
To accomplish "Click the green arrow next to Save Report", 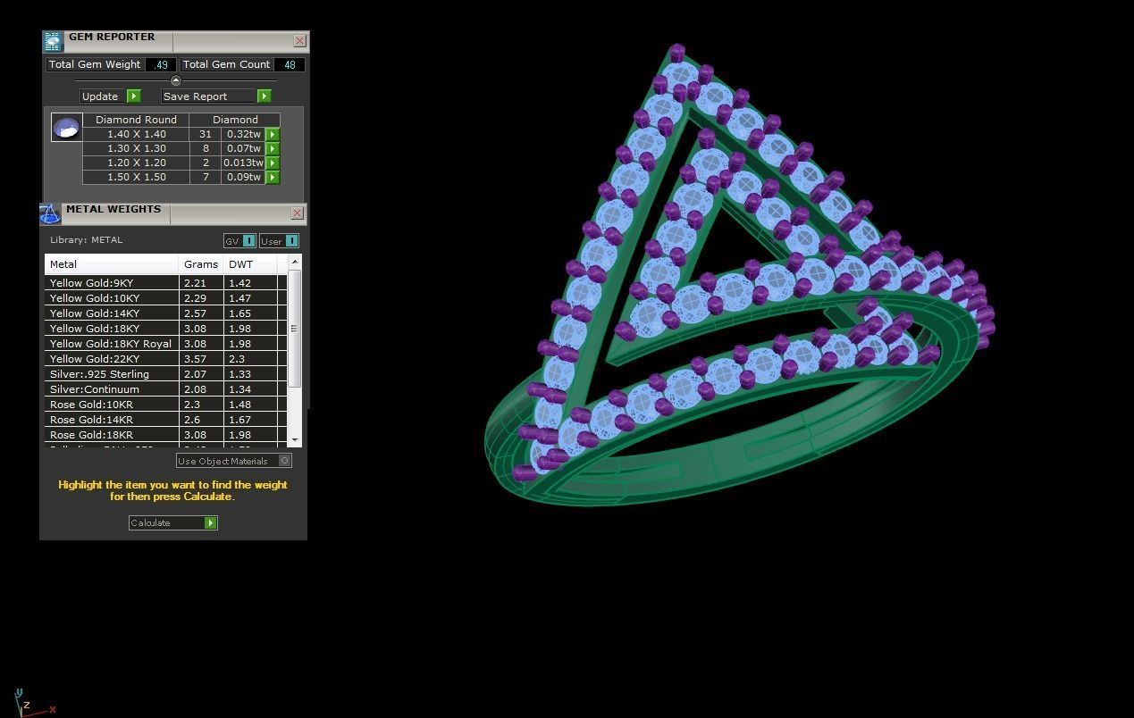I will point(264,96).
